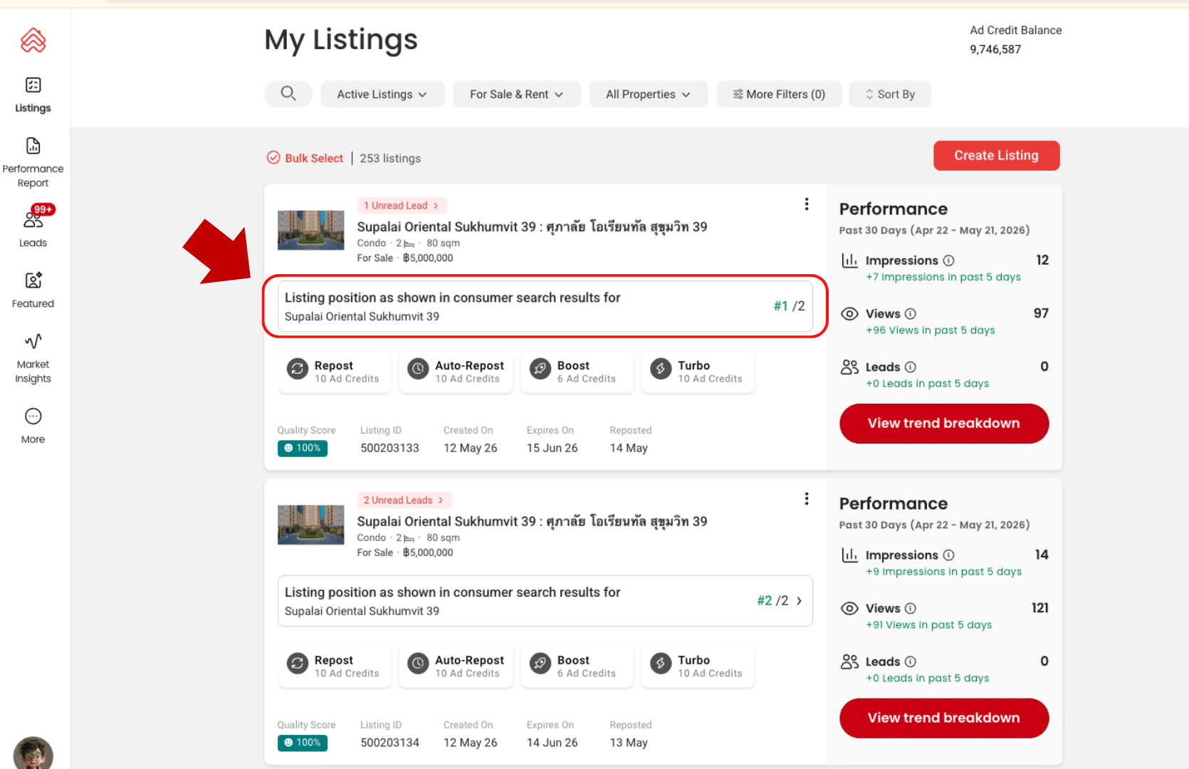The image size is (1189, 769).
Task: Click title of listing with 1 Unread Lead
Action: (x=532, y=227)
